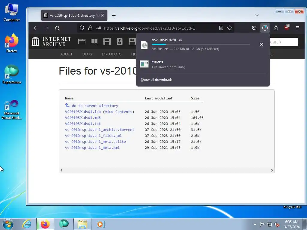This screenshot has height=230, width=307.
Task: Open Windows Media Player from the taskbar
Action: click(x=101, y=224)
